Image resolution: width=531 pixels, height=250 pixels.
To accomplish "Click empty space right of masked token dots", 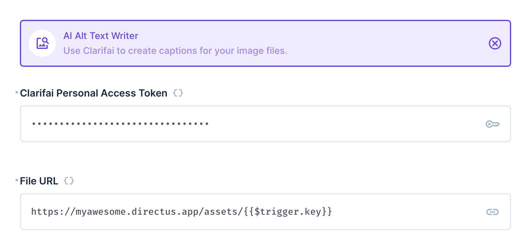I will pos(344,124).
